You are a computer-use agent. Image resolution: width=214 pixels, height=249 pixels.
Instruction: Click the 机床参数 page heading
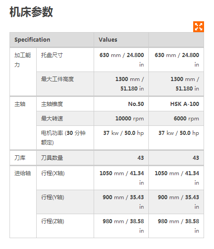point(31,12)
